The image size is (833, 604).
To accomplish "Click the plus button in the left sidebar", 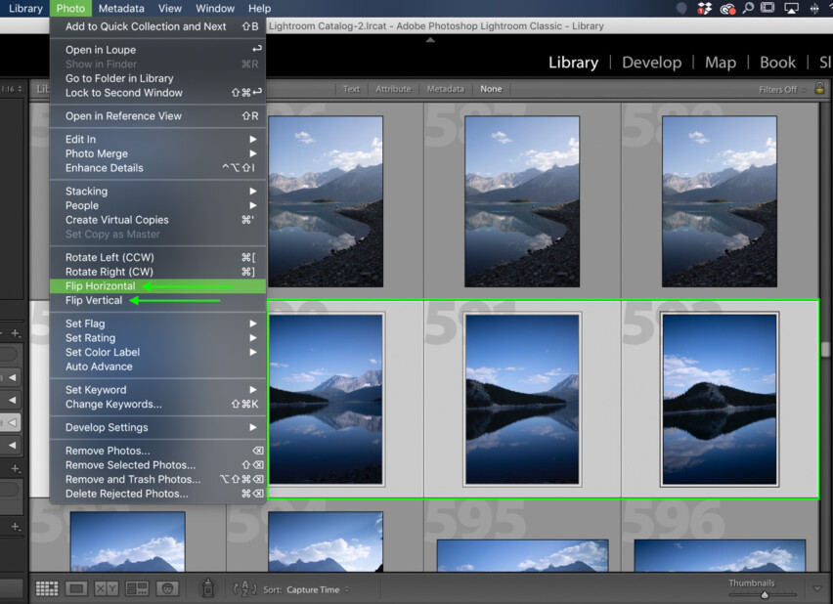I will pos(14,333).
